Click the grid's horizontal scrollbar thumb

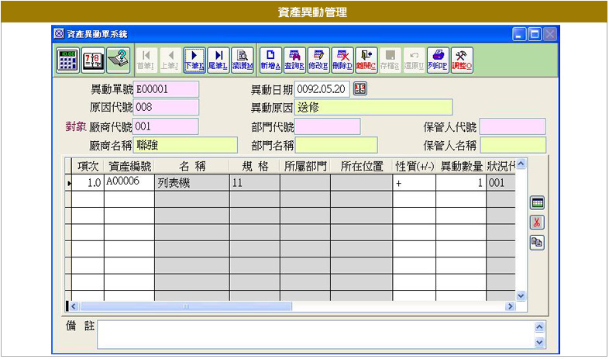click(186, 306)
